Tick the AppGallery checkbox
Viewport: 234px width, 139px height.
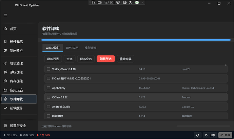(x=48, y=88)
